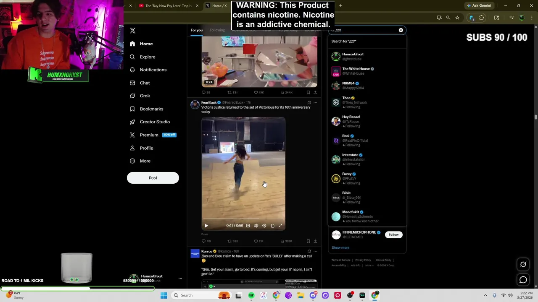Image resolution: width=538 pixels, height=302 pixels.
Task: Open more options on Kurrco's post
Action: [x=315, y=251]
